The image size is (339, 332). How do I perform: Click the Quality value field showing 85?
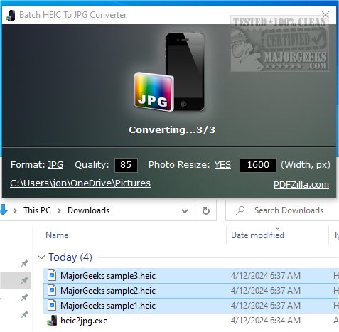tap(126, 165)
